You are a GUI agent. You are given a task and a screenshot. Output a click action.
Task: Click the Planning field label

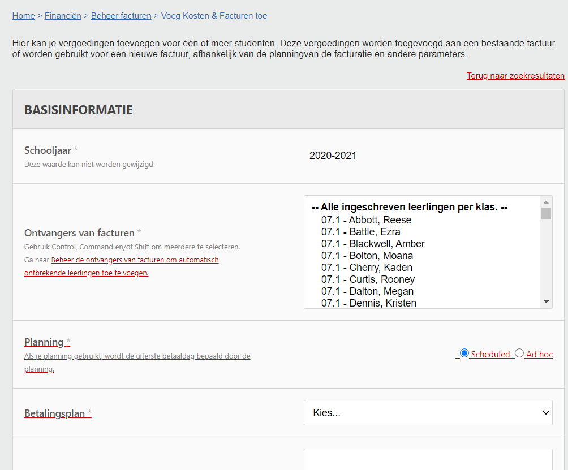coord(44,342)
